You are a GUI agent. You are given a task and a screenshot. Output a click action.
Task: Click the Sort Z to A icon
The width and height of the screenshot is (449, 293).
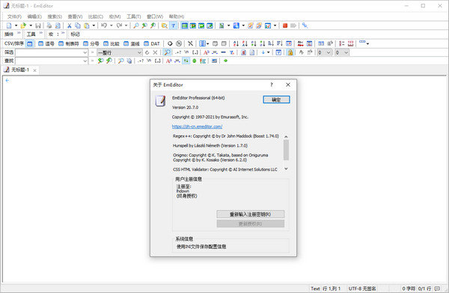point(245,43)
